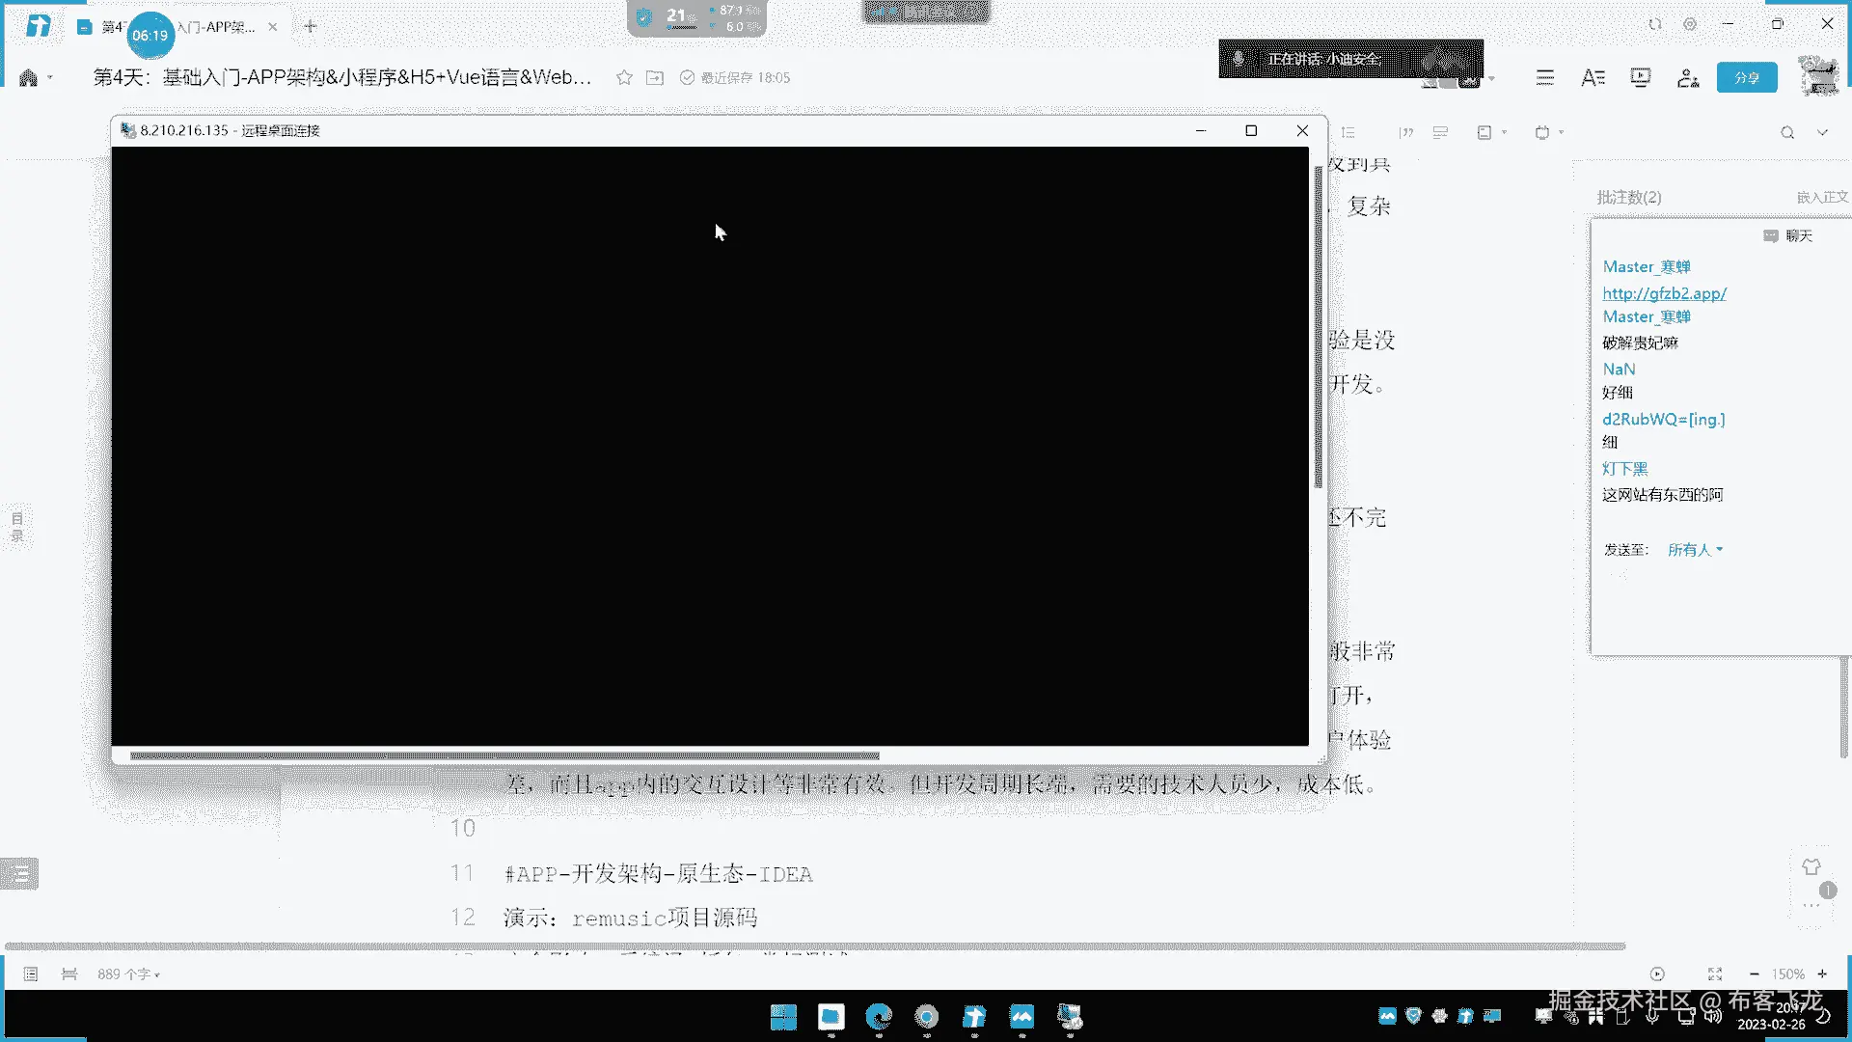This screenshot has width=1852, height=1042.
Task: Increase zoom with the plus next to 150%
Action: 1822,974
